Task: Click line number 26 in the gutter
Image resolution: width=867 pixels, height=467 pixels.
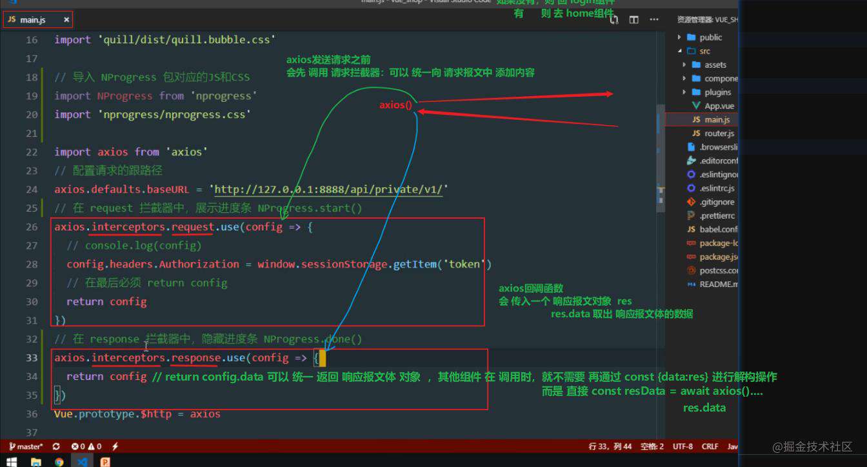Action: [x=32, y=227]
